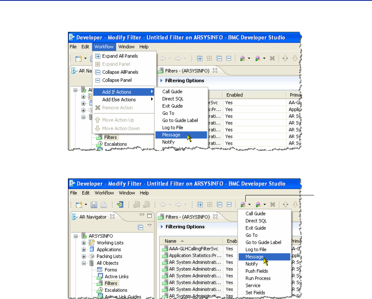Screen dimensions: 372x299
Task: Click Print icon in lower window toolbar
Action: (x=103, y=205)
